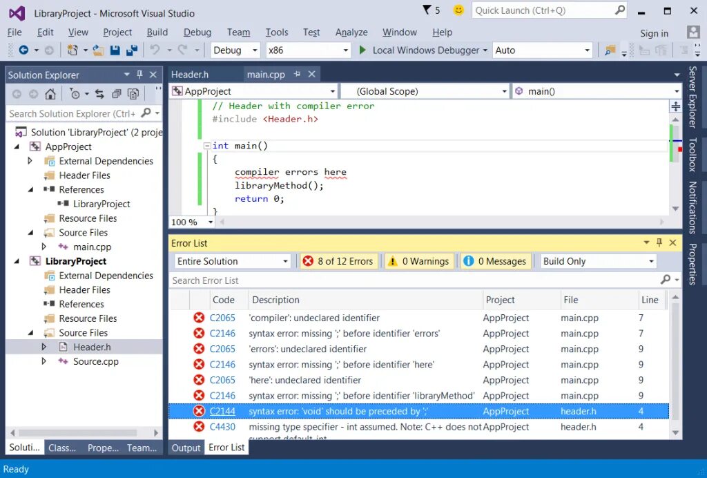Open the 100 % zoom dropdown
This screenshot has width=707, height=478.
tap(210, 222)
